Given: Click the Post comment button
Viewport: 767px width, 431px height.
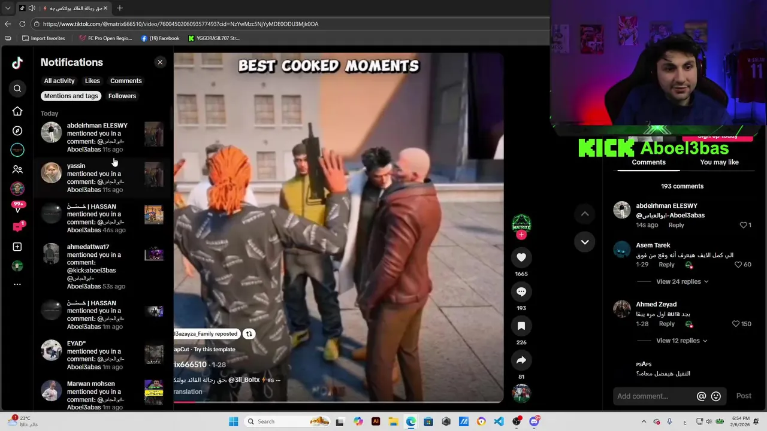Looking at the screenshot, I should tap(744, 396).
